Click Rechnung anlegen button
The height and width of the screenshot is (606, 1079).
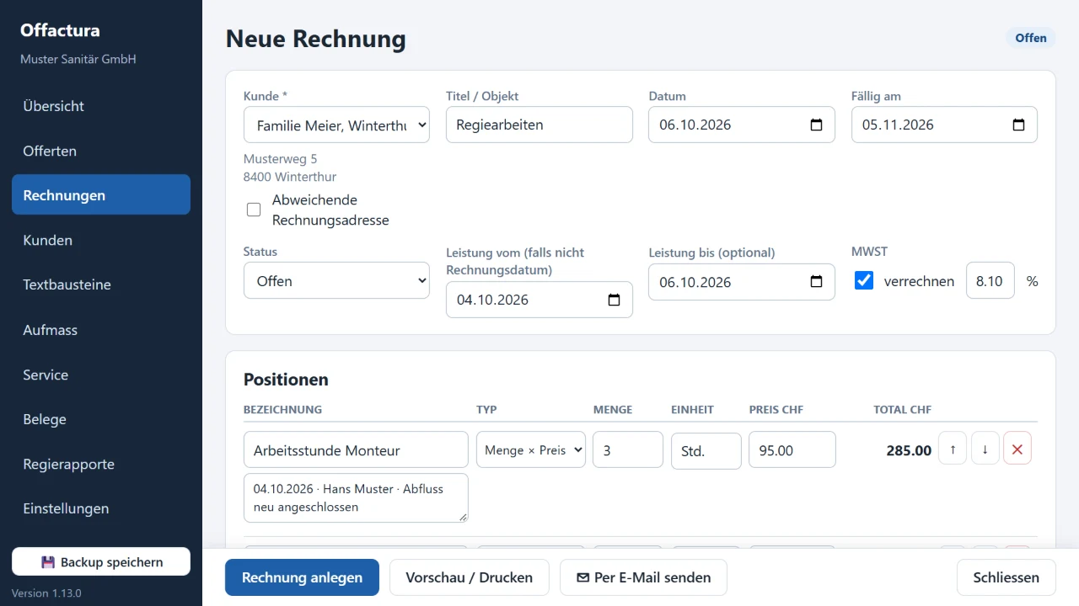point(302,577)
